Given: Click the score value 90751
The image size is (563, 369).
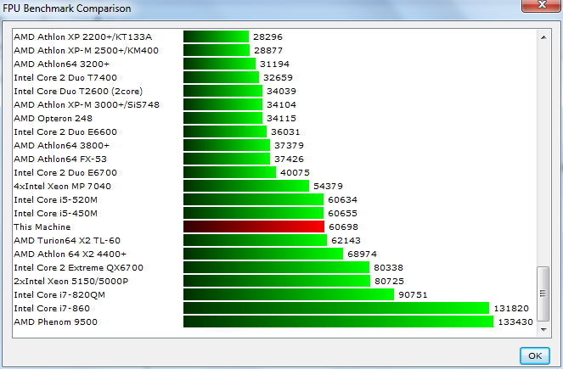Looking at the screenshot, I should point(413,294).
